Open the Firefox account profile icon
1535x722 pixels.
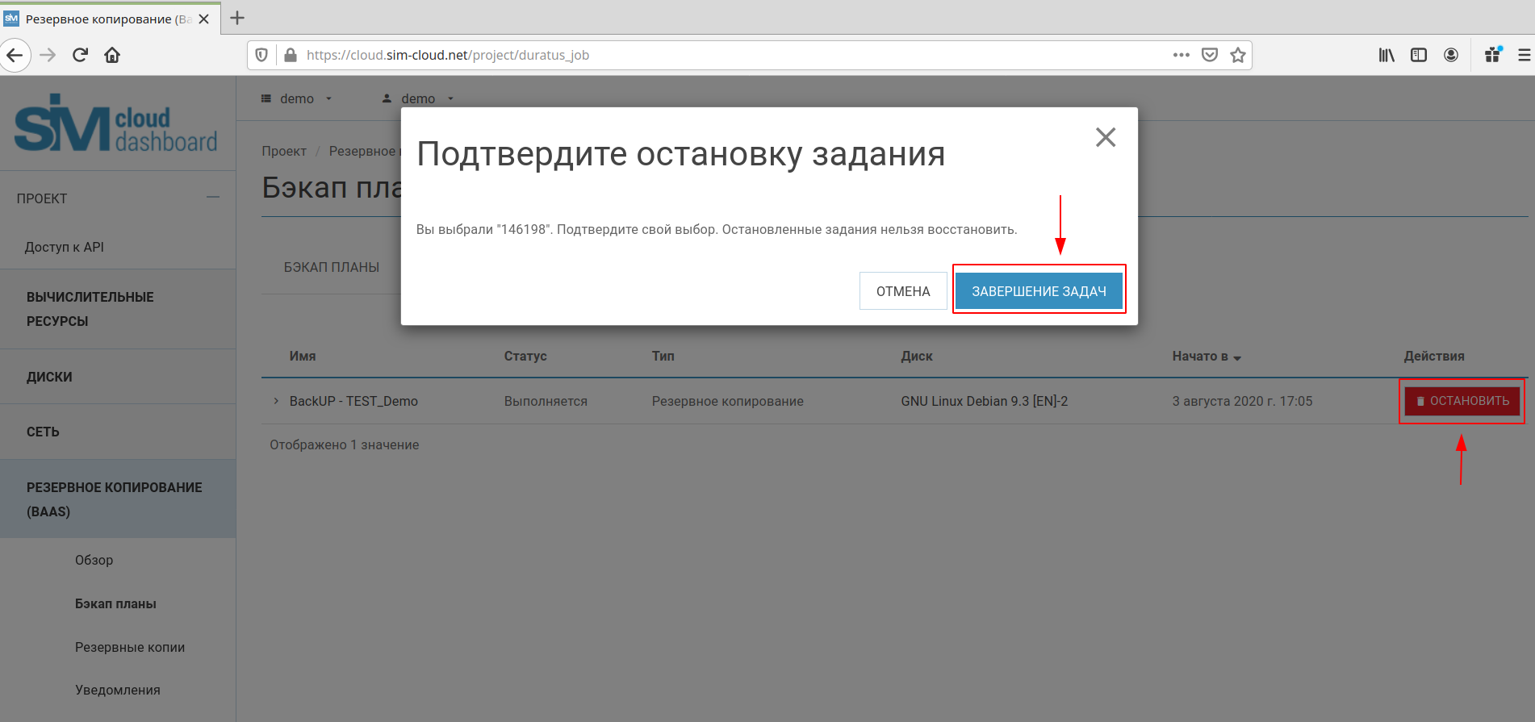pos(1450,55)
